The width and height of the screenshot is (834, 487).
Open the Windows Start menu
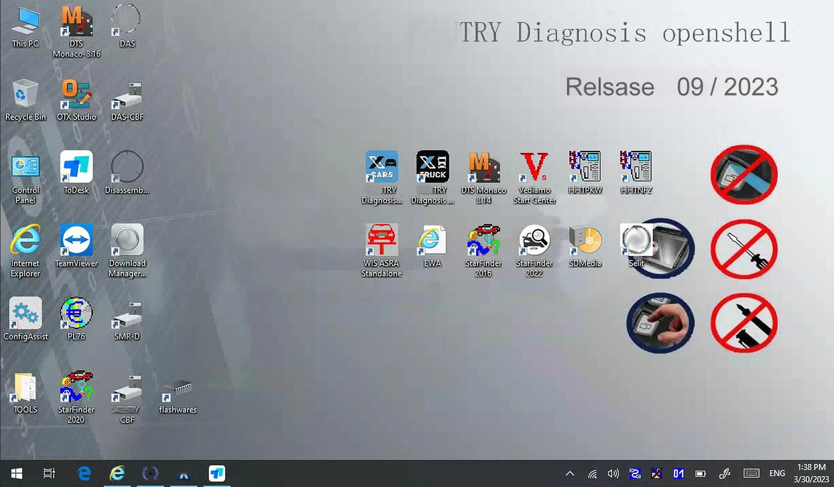[x=17, y=473]
